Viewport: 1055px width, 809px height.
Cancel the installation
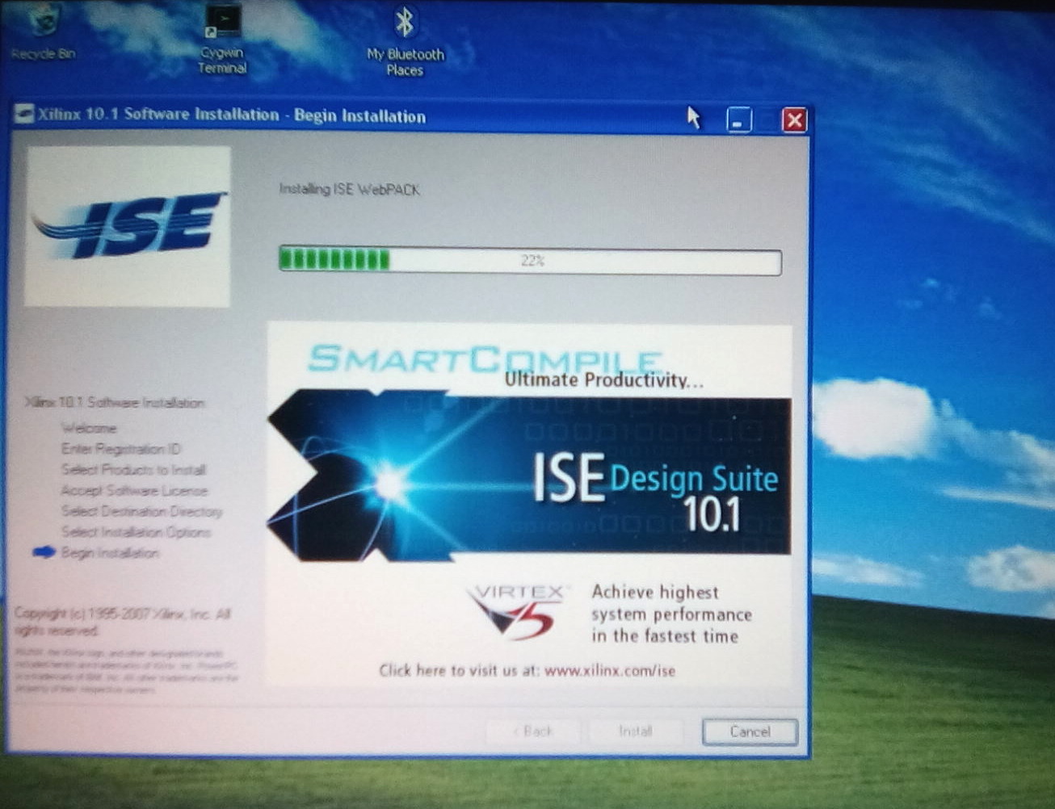click(750, 731)
